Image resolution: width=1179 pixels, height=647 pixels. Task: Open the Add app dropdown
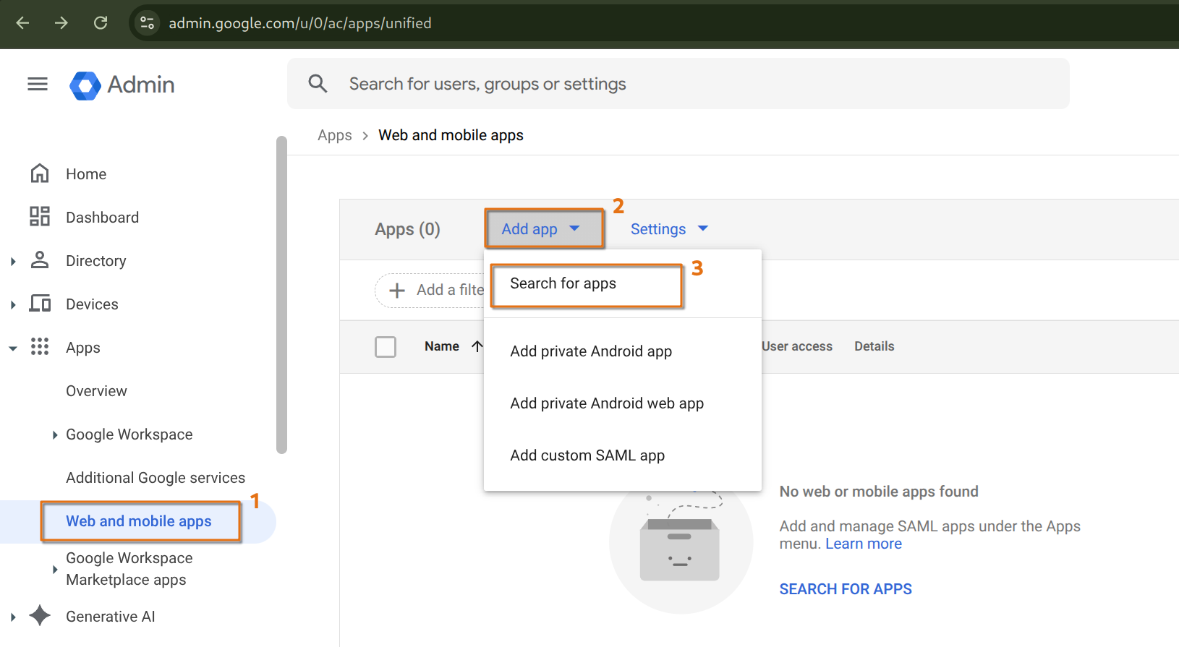click(x=544, y=229)
